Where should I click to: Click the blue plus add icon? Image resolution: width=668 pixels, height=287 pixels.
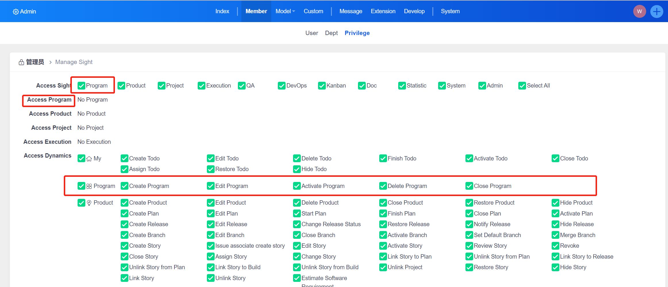pos(657,11)
